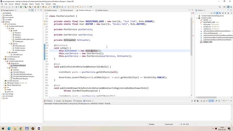Toggle Scroll Lock in Console toolbar

click(x=204, y=101)
